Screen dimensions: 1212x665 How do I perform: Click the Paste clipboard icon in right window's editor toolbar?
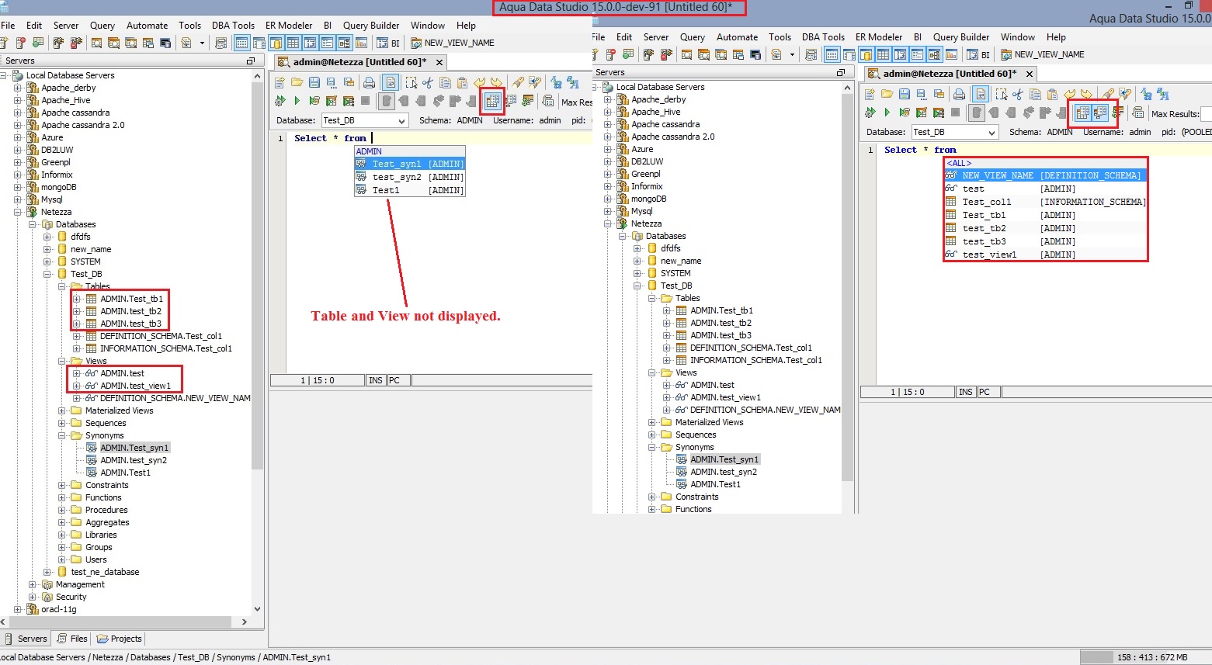click(1052, 94)
